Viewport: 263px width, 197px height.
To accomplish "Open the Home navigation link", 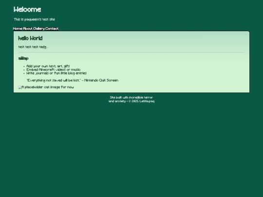I will click(x=18, y=29).
